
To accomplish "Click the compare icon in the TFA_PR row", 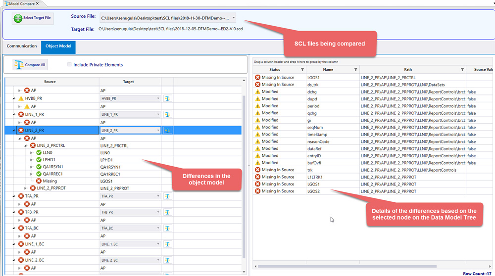I will (167, 196).
